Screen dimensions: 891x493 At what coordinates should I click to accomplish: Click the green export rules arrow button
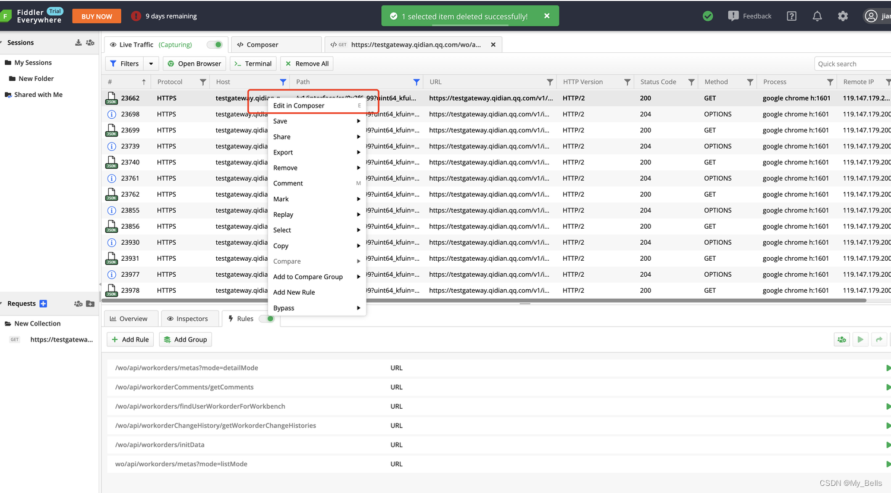(x=879, y=340)
